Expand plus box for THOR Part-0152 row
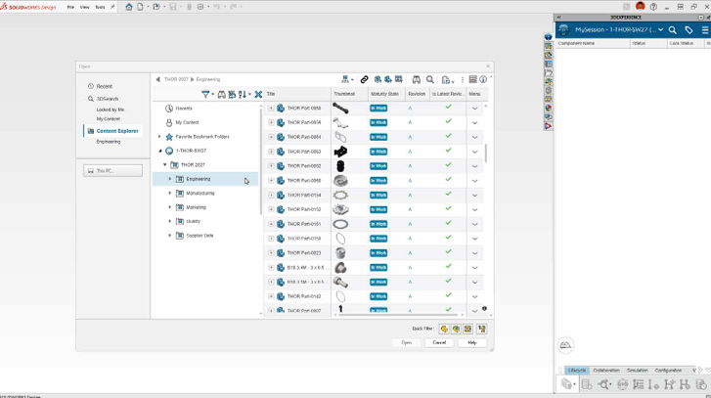 click(x=271, y=209)
